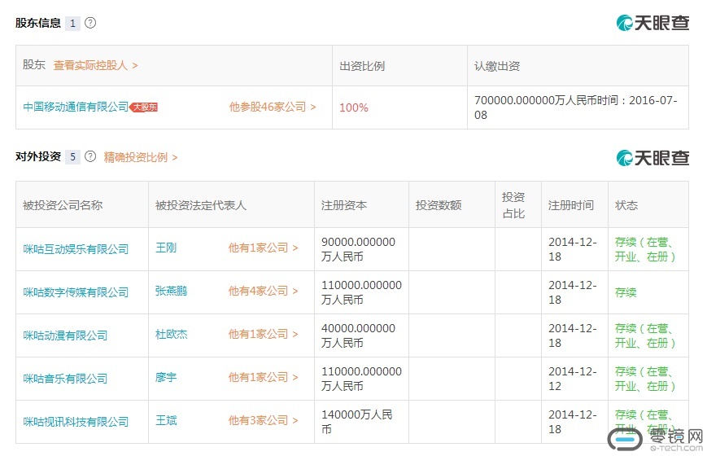Open legal representative 王刚 profile
707x456 pixels.
coord(166,248)
